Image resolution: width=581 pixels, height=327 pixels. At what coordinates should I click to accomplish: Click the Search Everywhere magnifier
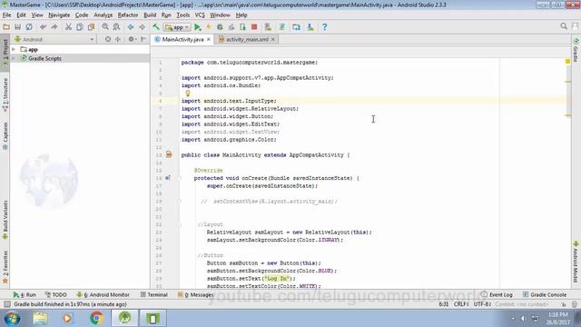tap(564, 26)
